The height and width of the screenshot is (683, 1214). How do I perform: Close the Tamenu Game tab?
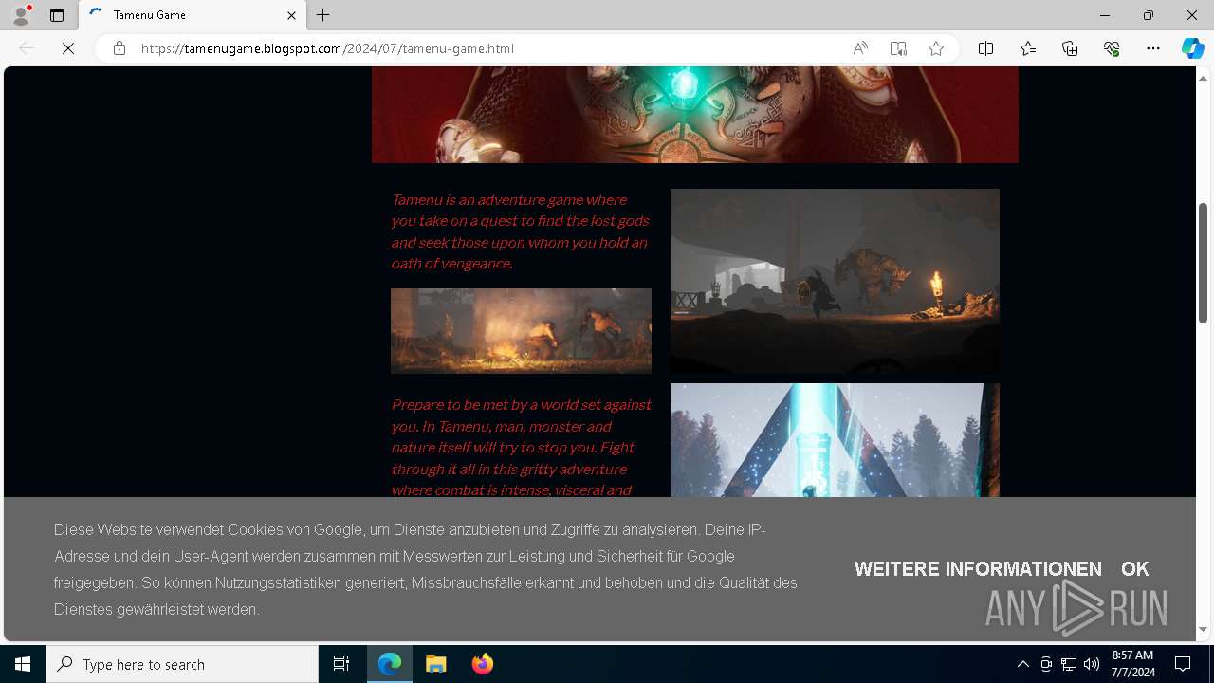pyautogui.click(x=291, y=15)
